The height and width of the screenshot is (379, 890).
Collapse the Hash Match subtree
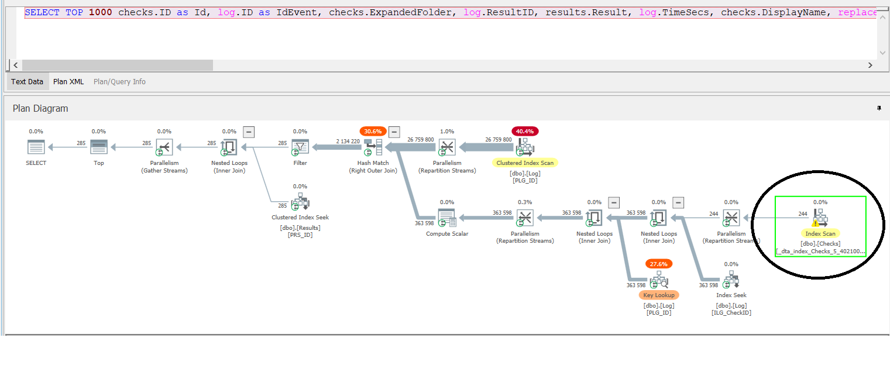point(394,132)
